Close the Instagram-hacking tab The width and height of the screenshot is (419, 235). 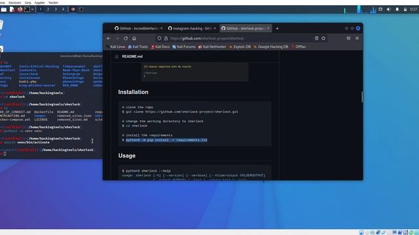pos(215,28)
